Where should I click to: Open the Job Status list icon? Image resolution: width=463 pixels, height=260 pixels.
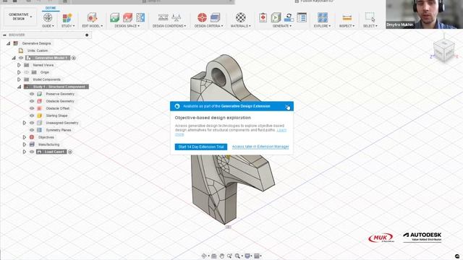pyautogui.click(x=302, y=17)
